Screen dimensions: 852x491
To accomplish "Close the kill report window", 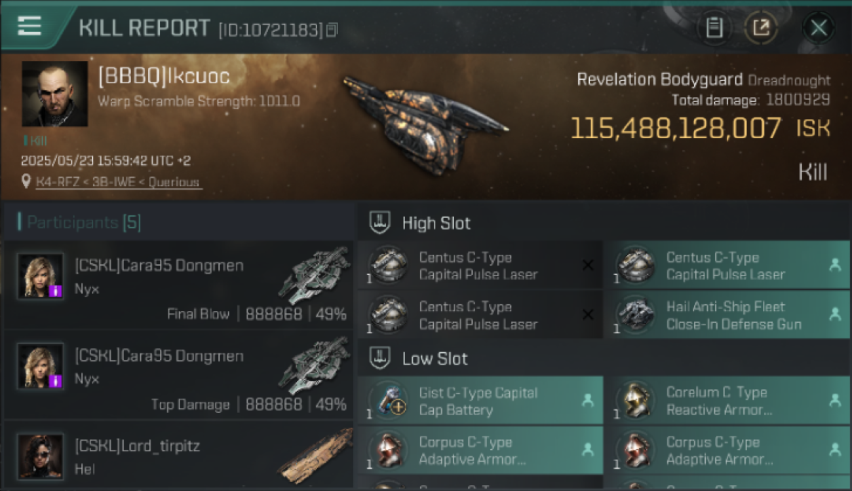I will pos(819,28).
